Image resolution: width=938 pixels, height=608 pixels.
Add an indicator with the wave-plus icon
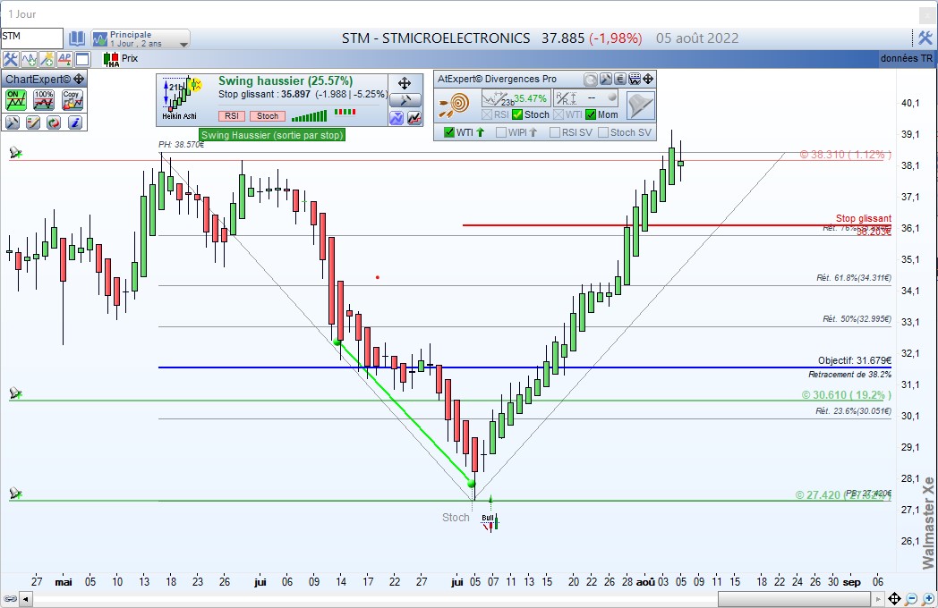29,59
